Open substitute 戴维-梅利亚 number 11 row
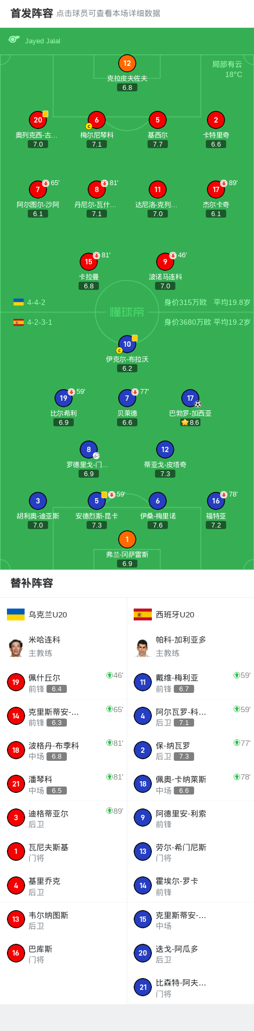This screenshot has width=254, height=1031. pyautogui.click(x=190, y=682)
